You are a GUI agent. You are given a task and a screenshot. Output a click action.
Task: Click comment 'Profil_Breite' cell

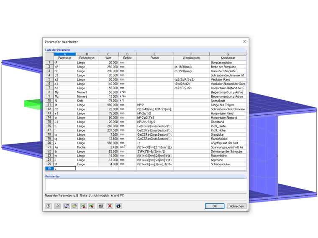pyautogui.click(x=228, y=126)
